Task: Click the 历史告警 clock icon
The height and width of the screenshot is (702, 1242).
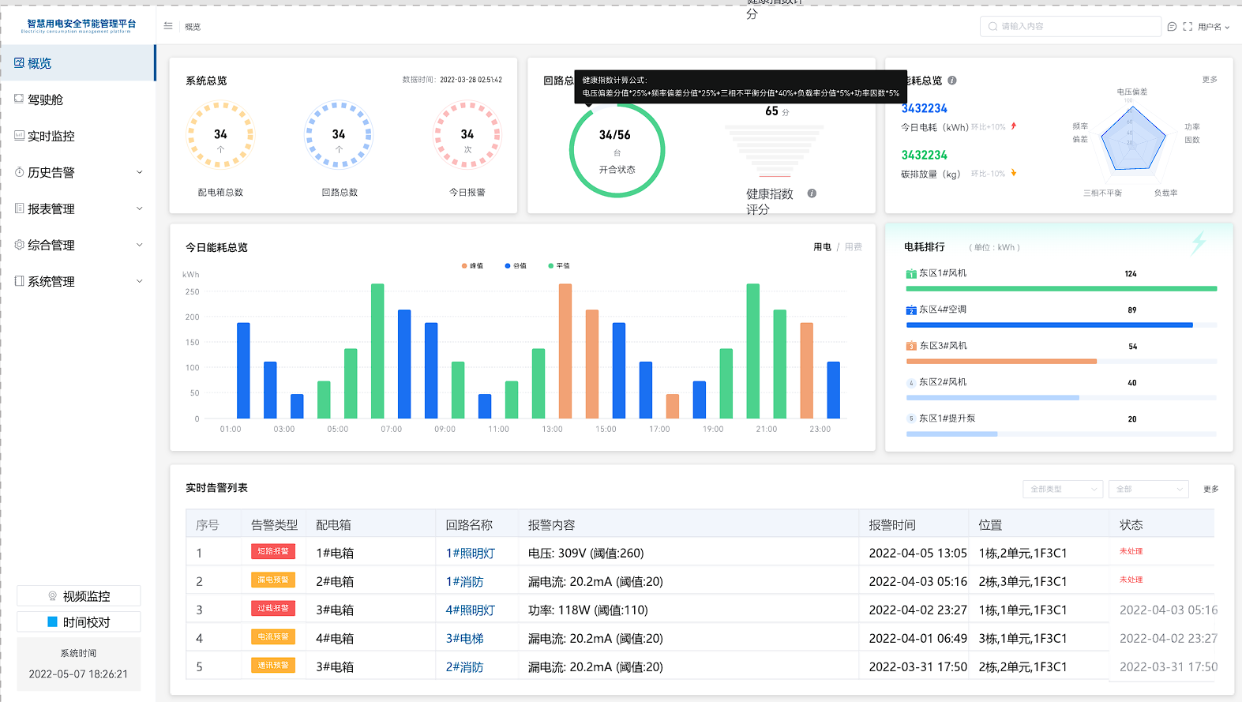Action: coord(19,171)
